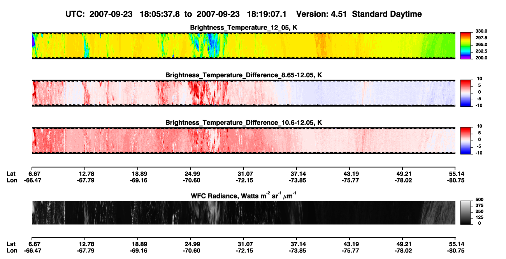Click the 200.0 label on temperature colorbar
The height and width of the screenshot is (259, 506).
(481, 58)
